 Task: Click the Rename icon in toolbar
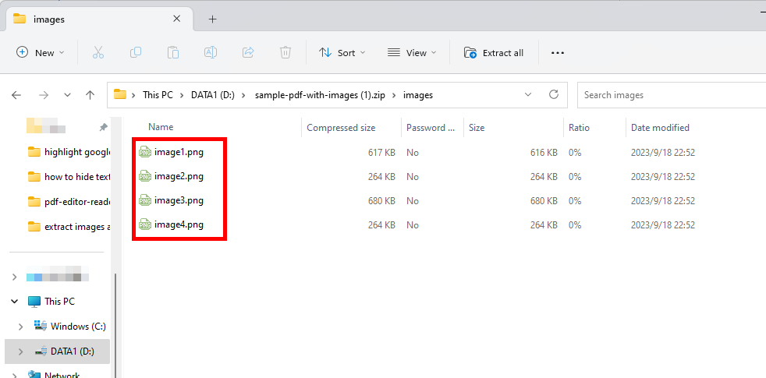[x=211, y=52]
